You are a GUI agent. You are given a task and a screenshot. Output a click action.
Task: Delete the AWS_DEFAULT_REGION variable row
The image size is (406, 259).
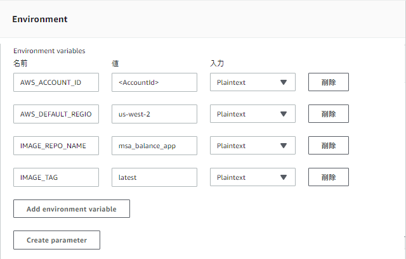pyautogui.click(x=328, y=114)
